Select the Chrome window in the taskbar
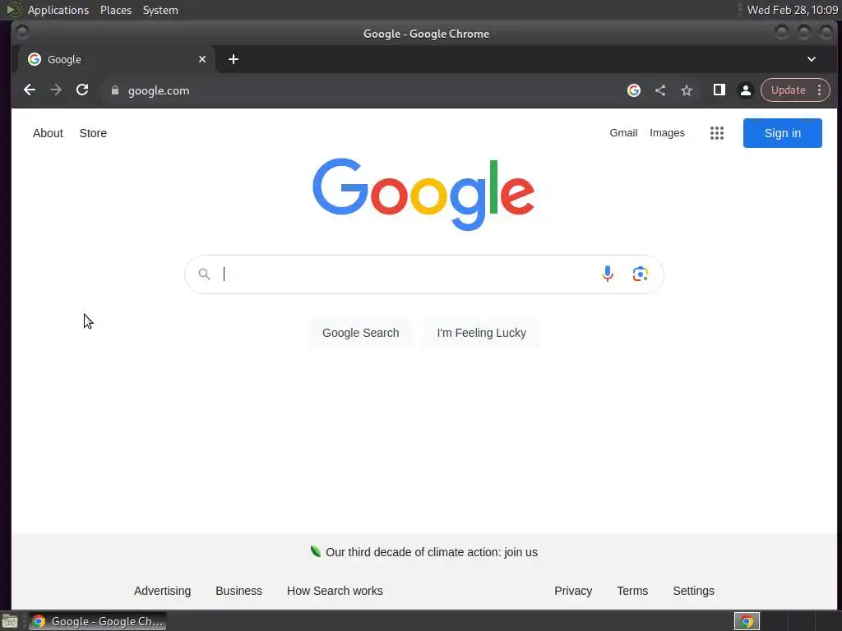The height and width of the screenshot is (631, 842). pyautogui.click(x=98, y=621)
